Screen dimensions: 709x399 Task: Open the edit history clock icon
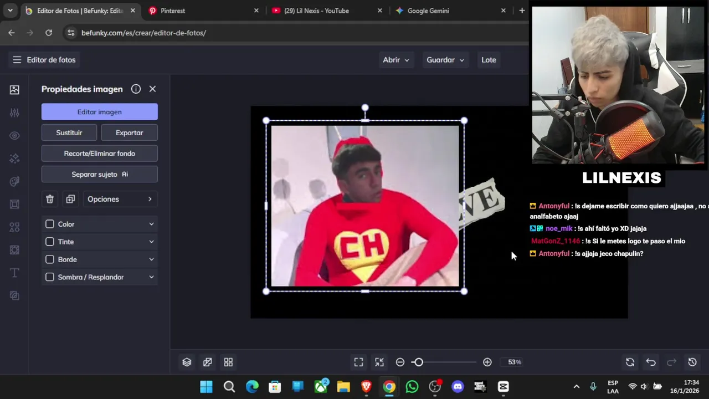click(692, 362)
